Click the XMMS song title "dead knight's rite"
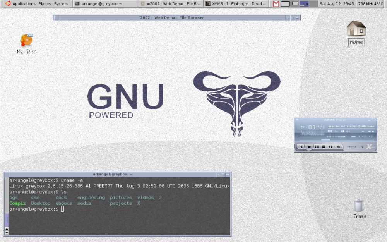This screenshot has height=242, width=387. click(347, 127)
